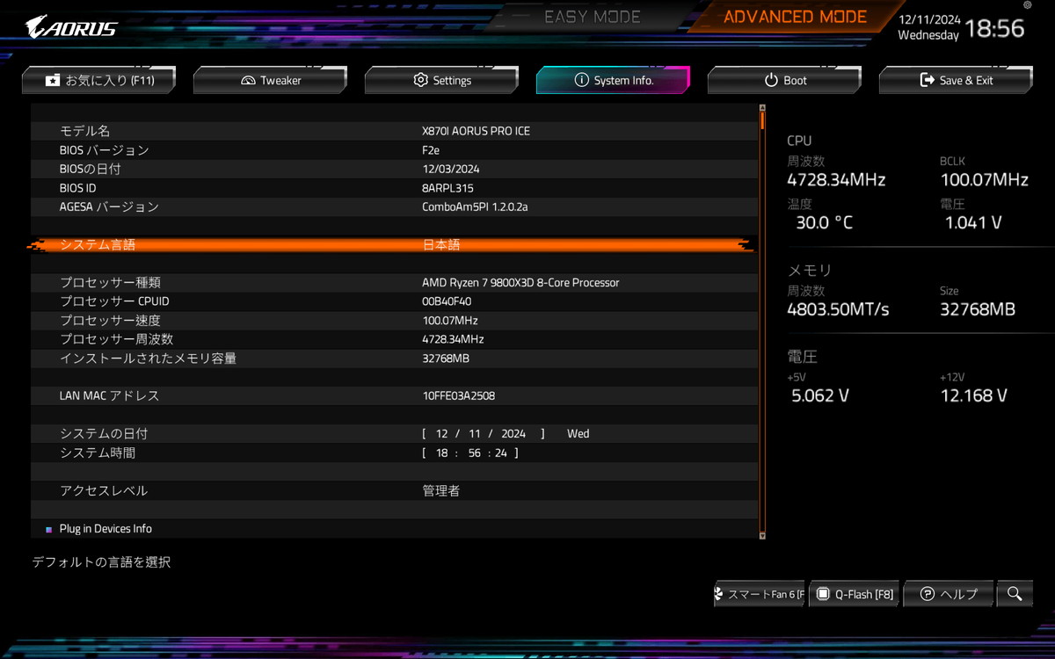The image size is (1055, 659).
Task: Click BIOS バージョン value F2e
Action: pyautogui.click(x=431, y=150)
